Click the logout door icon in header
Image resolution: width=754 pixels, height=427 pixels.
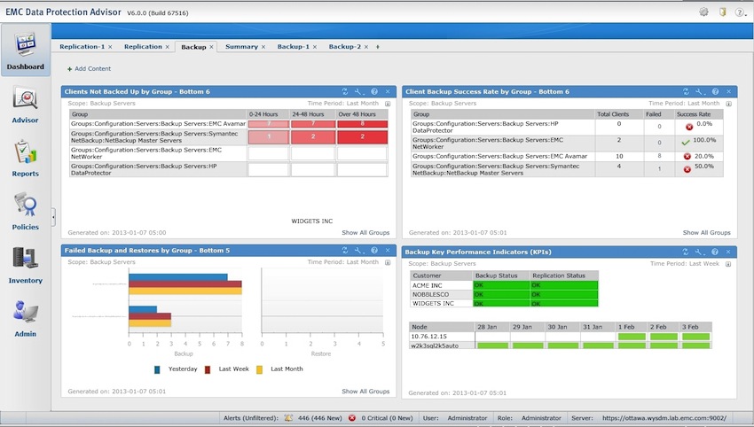[722, 12]
